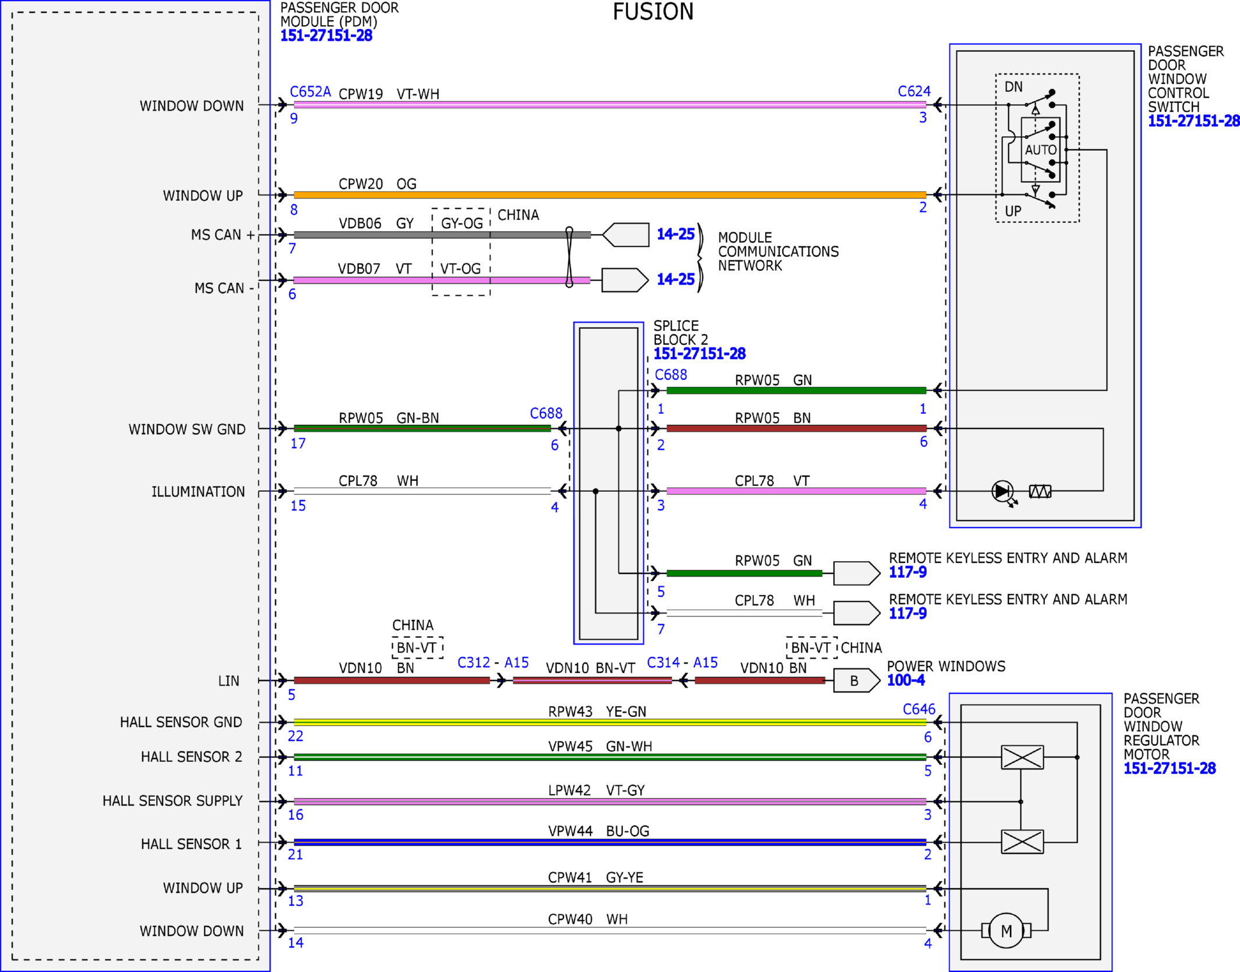Click the C652A connector label
1240x972 pixels.
(x=310, y=92)
